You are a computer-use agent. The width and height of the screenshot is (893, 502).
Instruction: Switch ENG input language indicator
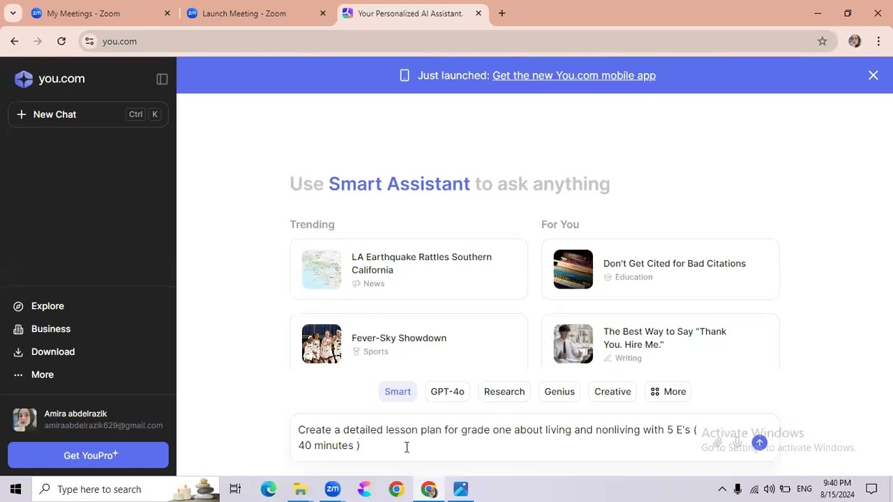point(804,489)
